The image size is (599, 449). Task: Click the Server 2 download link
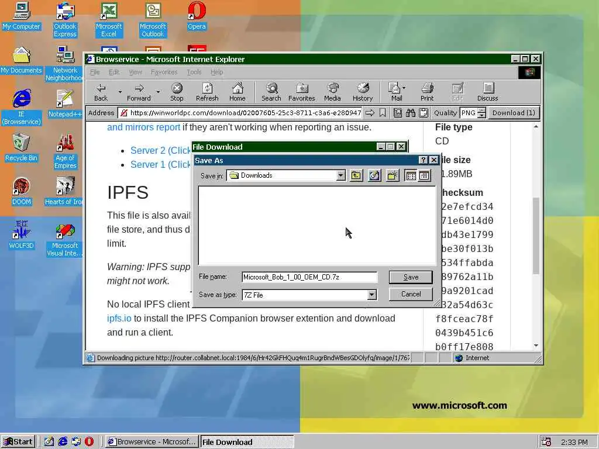[x=160, y=150]
